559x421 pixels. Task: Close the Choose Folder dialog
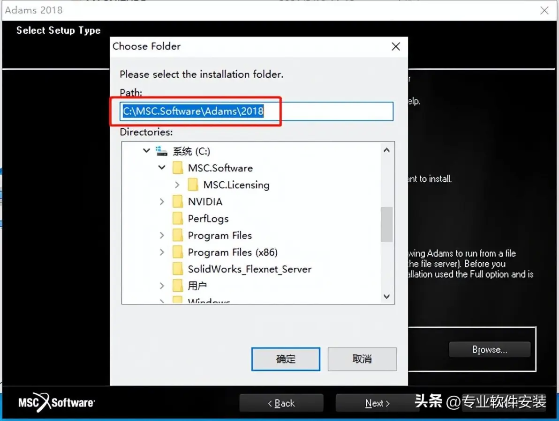pos(396,46)
